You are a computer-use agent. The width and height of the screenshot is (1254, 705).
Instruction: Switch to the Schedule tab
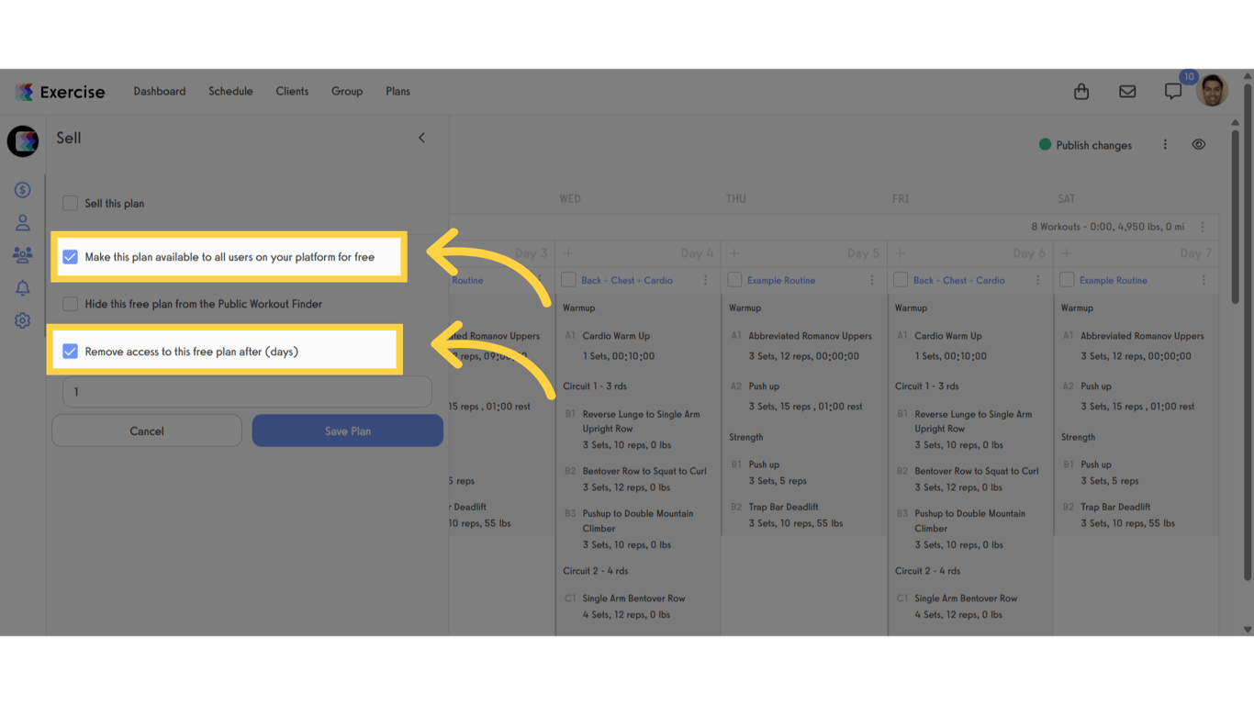click(x=230, y=91)
